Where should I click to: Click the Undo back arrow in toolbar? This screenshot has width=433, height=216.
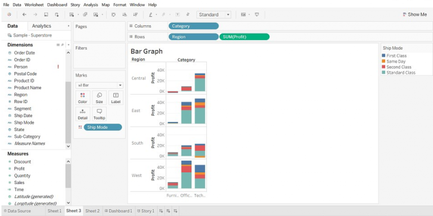point(24,15)
